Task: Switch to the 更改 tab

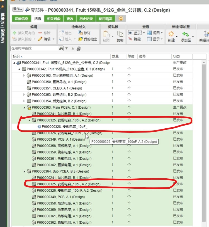Action: coord(70,19)
